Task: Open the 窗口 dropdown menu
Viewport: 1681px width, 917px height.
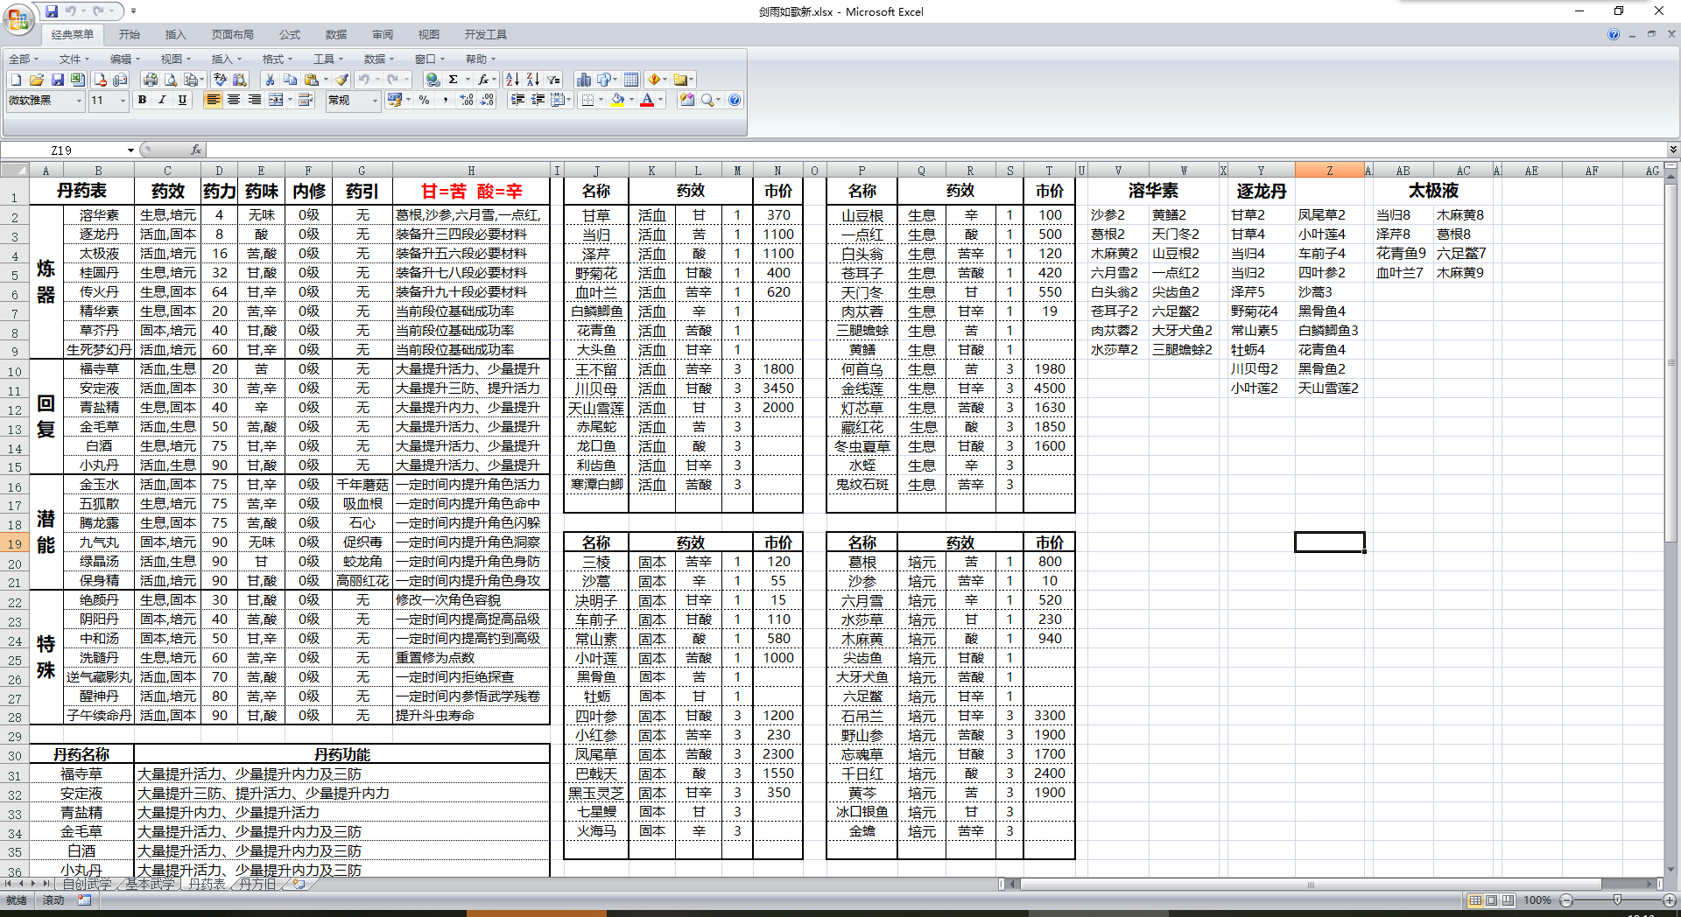Action: point(430,59)
